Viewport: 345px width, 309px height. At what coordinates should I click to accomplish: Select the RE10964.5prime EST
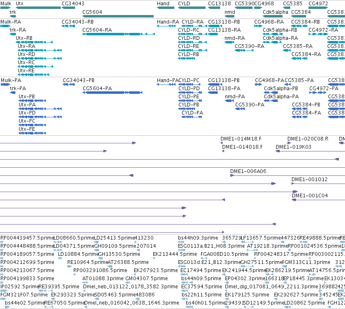(70, 266)
